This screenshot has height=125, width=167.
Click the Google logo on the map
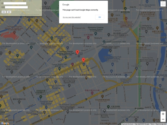5,123
